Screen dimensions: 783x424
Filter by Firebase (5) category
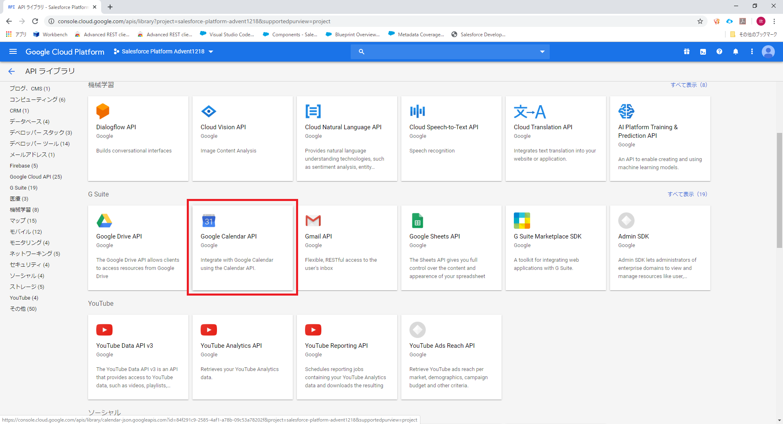point(24,166)
